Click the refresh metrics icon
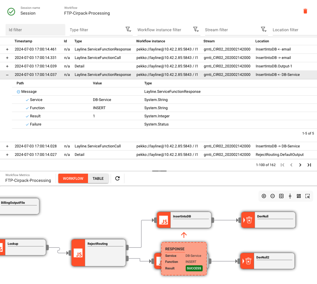Screen dimensions: 317x284 tap(117, 178)
